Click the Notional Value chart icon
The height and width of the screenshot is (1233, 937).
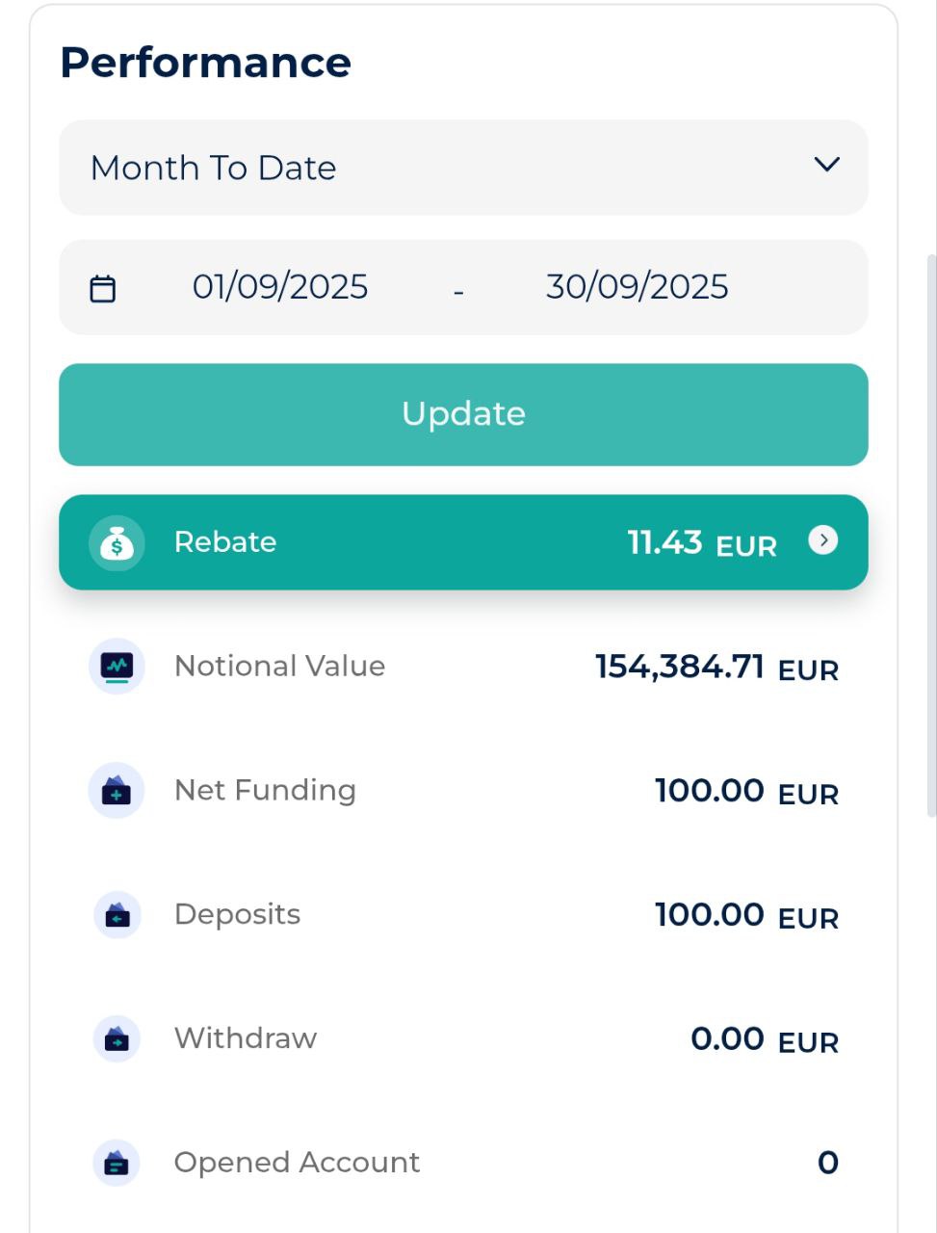(x=117, y=667)
